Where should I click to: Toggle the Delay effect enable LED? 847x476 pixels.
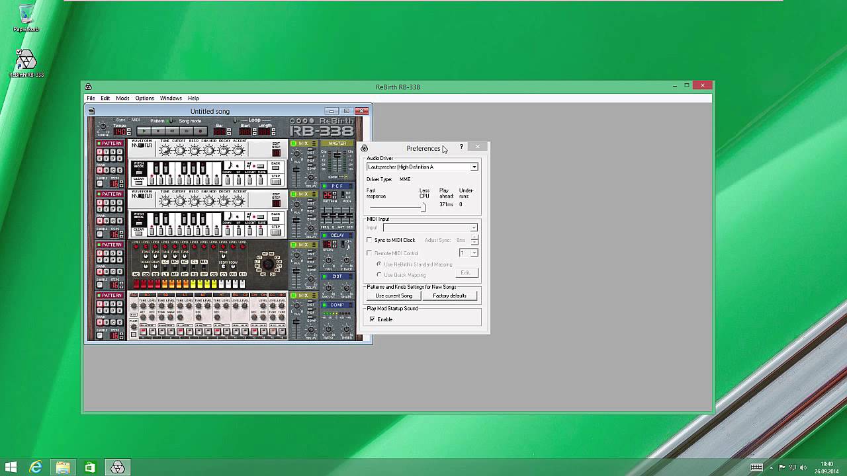click(325, 235)
